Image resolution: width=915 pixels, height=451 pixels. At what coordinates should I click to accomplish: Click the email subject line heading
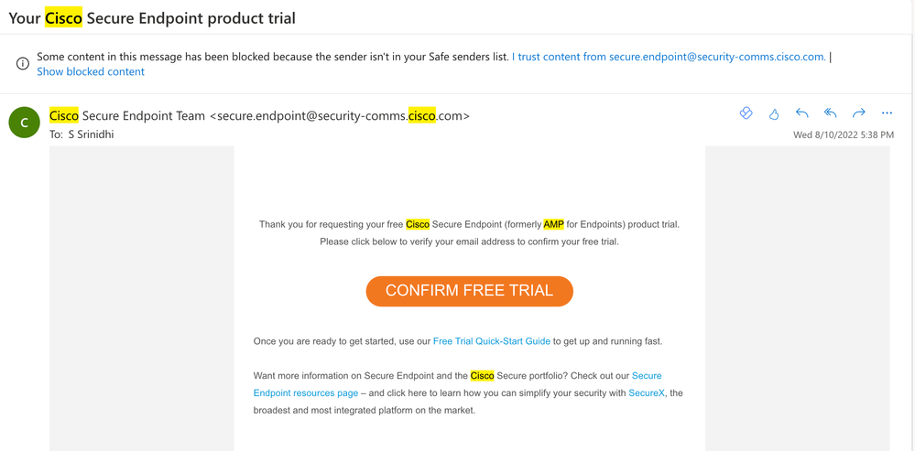(x=152, y=18)
